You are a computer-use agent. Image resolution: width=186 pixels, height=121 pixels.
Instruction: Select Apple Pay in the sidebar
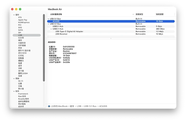pyautogui.click(x=23, y=20)
